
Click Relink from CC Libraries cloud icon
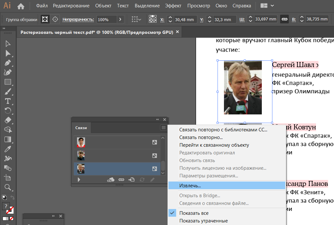[x=111, y=180]
